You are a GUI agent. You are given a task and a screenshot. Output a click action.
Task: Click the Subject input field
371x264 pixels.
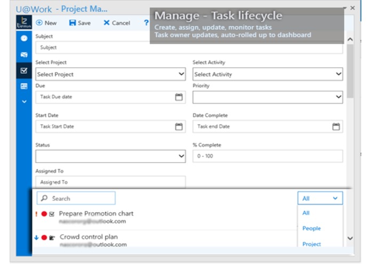click(x=189, y=48)
